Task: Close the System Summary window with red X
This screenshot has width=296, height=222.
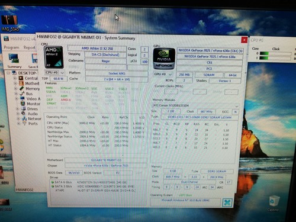Action: click(x=244, y=40)
